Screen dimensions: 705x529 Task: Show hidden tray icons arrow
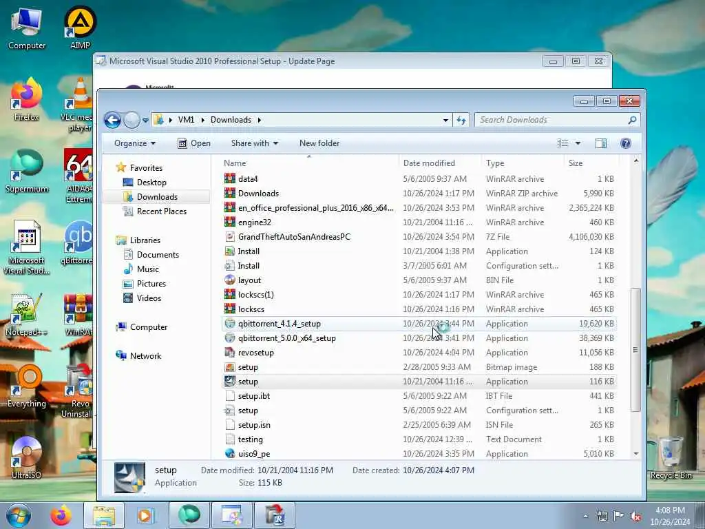585,516
